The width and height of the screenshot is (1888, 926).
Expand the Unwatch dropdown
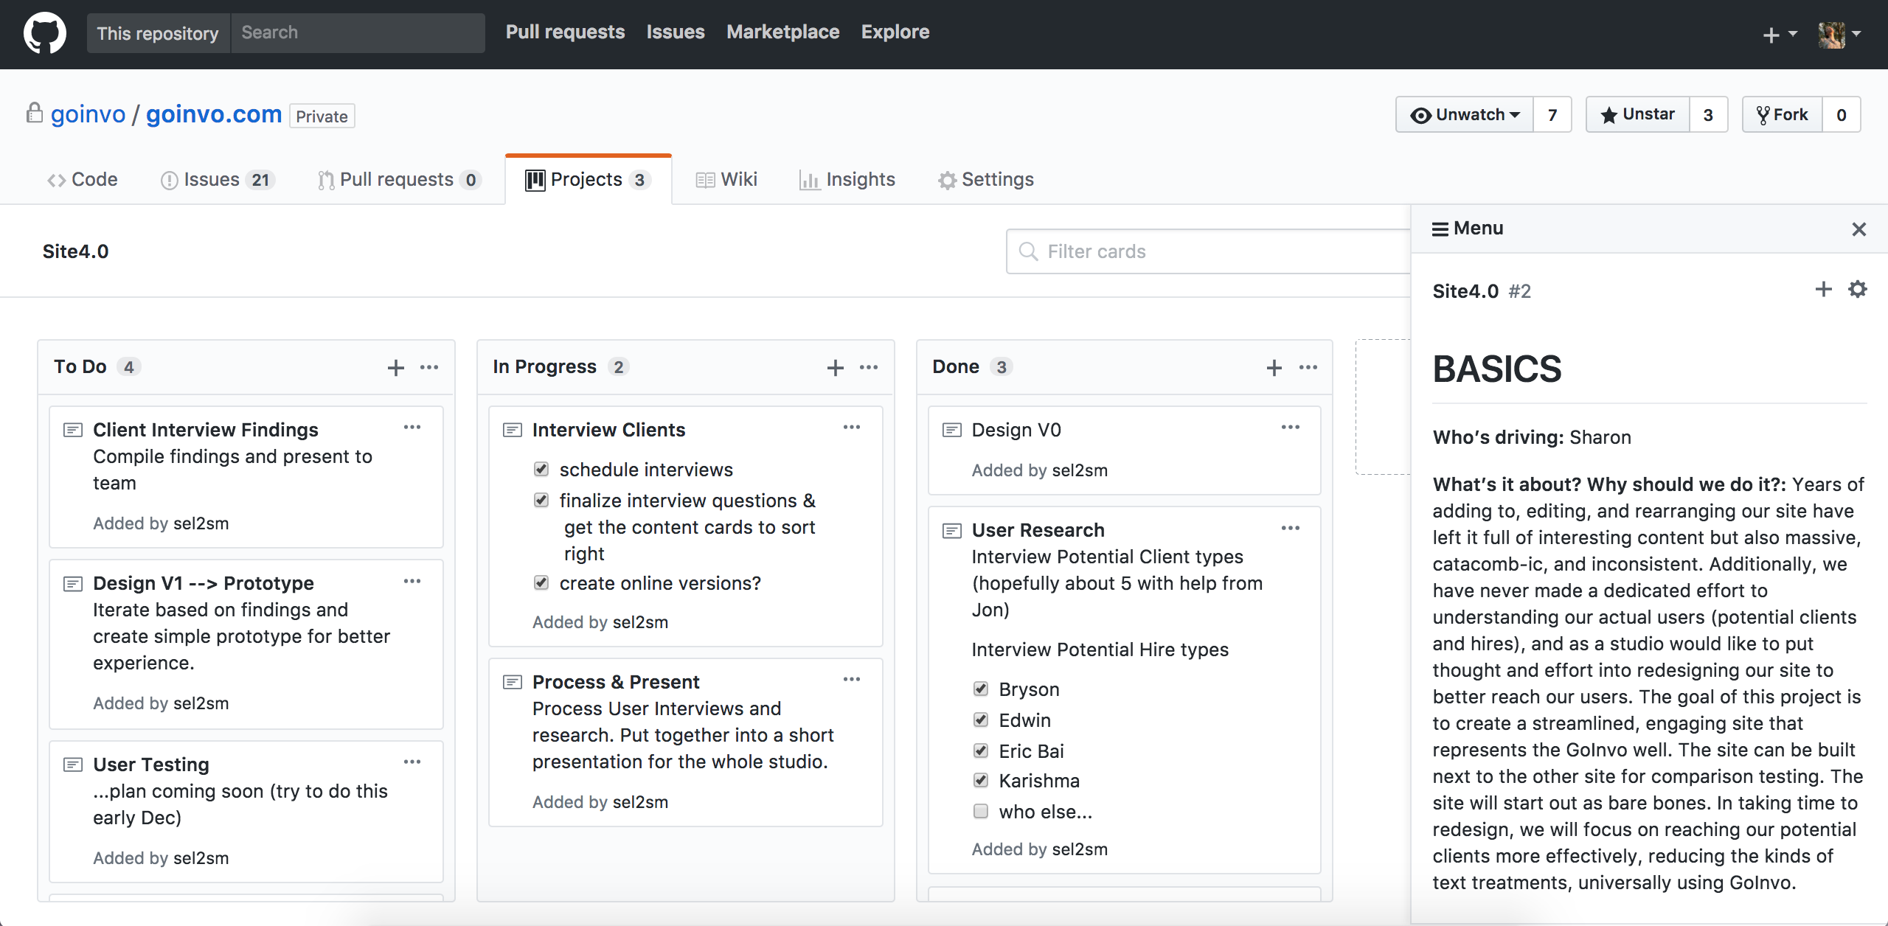pyautogui.click(x=1465, y=115)
